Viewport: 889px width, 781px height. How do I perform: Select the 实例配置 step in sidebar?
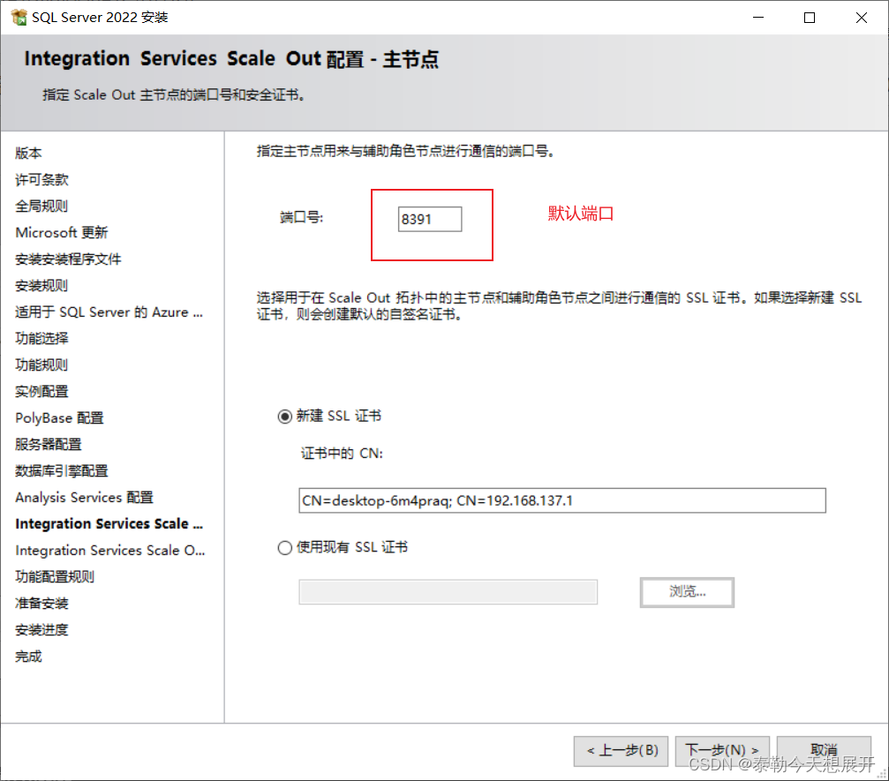41,392
